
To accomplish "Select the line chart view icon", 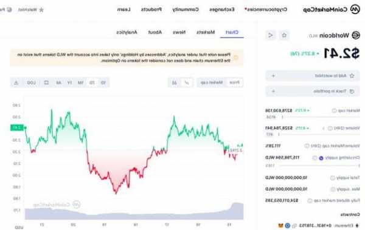I will point(187,83).
